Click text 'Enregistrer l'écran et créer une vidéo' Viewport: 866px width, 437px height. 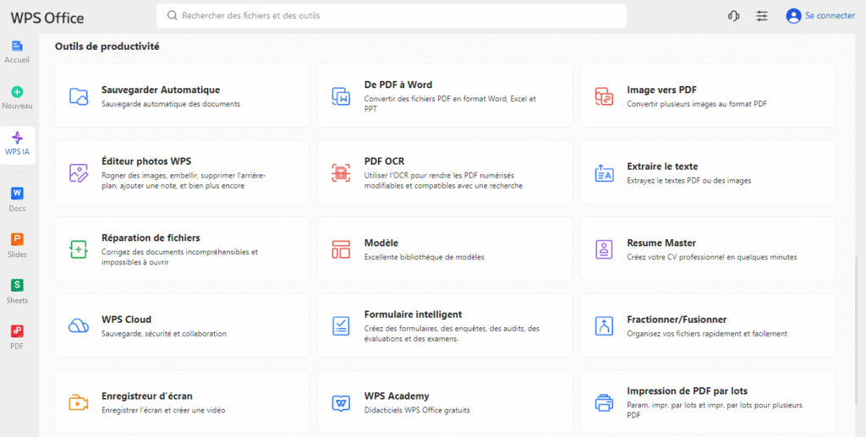[x=163, y=411]
